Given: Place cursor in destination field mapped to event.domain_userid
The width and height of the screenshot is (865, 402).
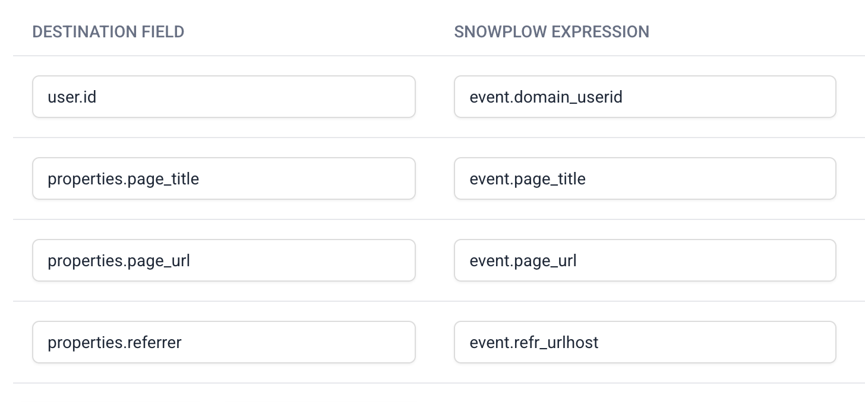Looking at the screenshot, I should coord(223,97).
